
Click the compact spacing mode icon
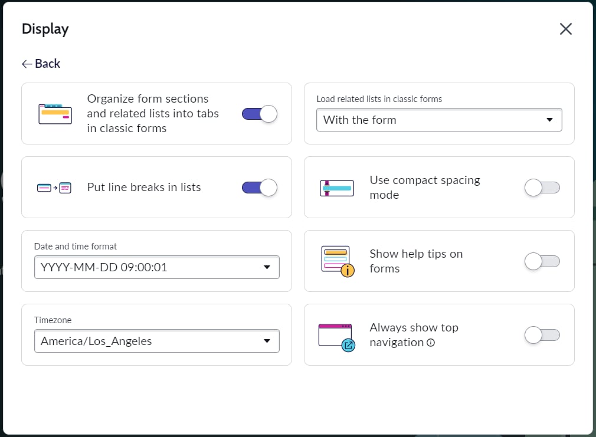click(336, 187)
